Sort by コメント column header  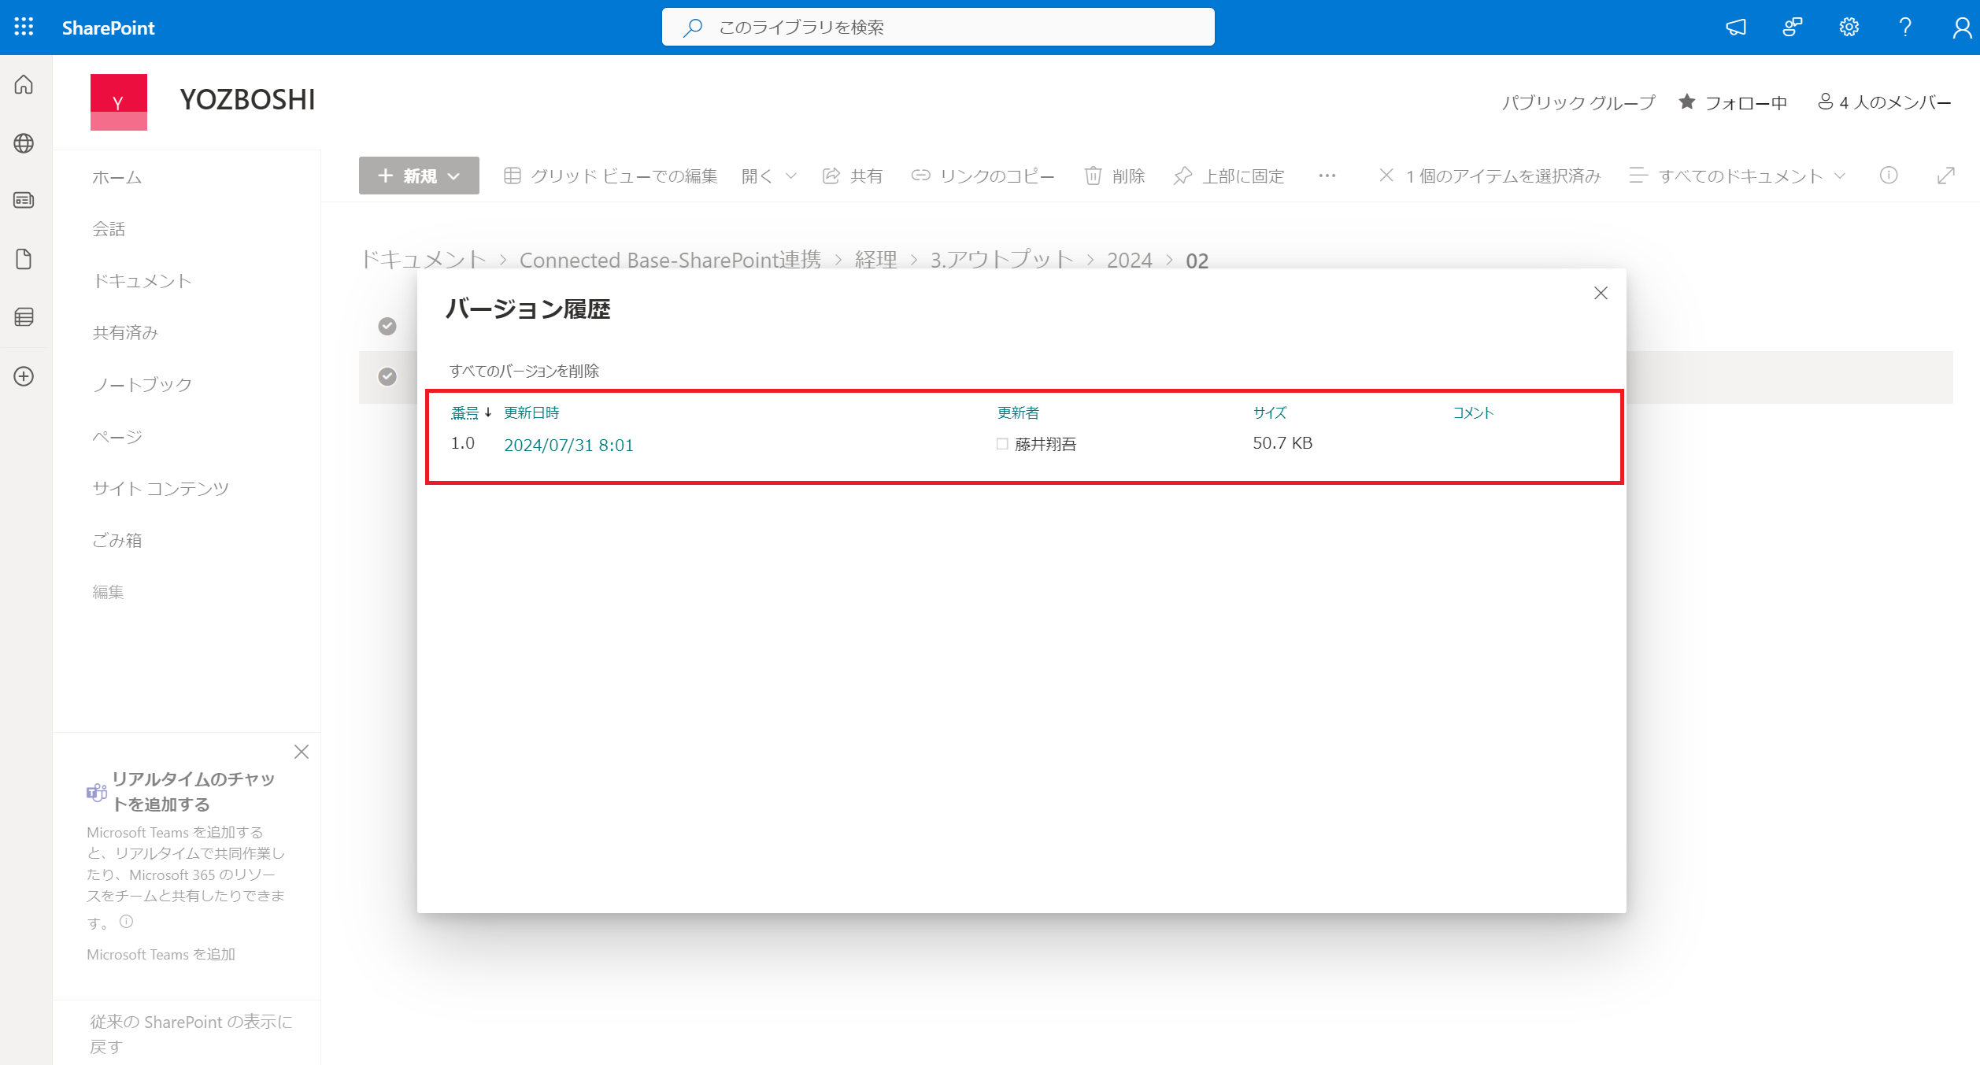[1473, 412]
